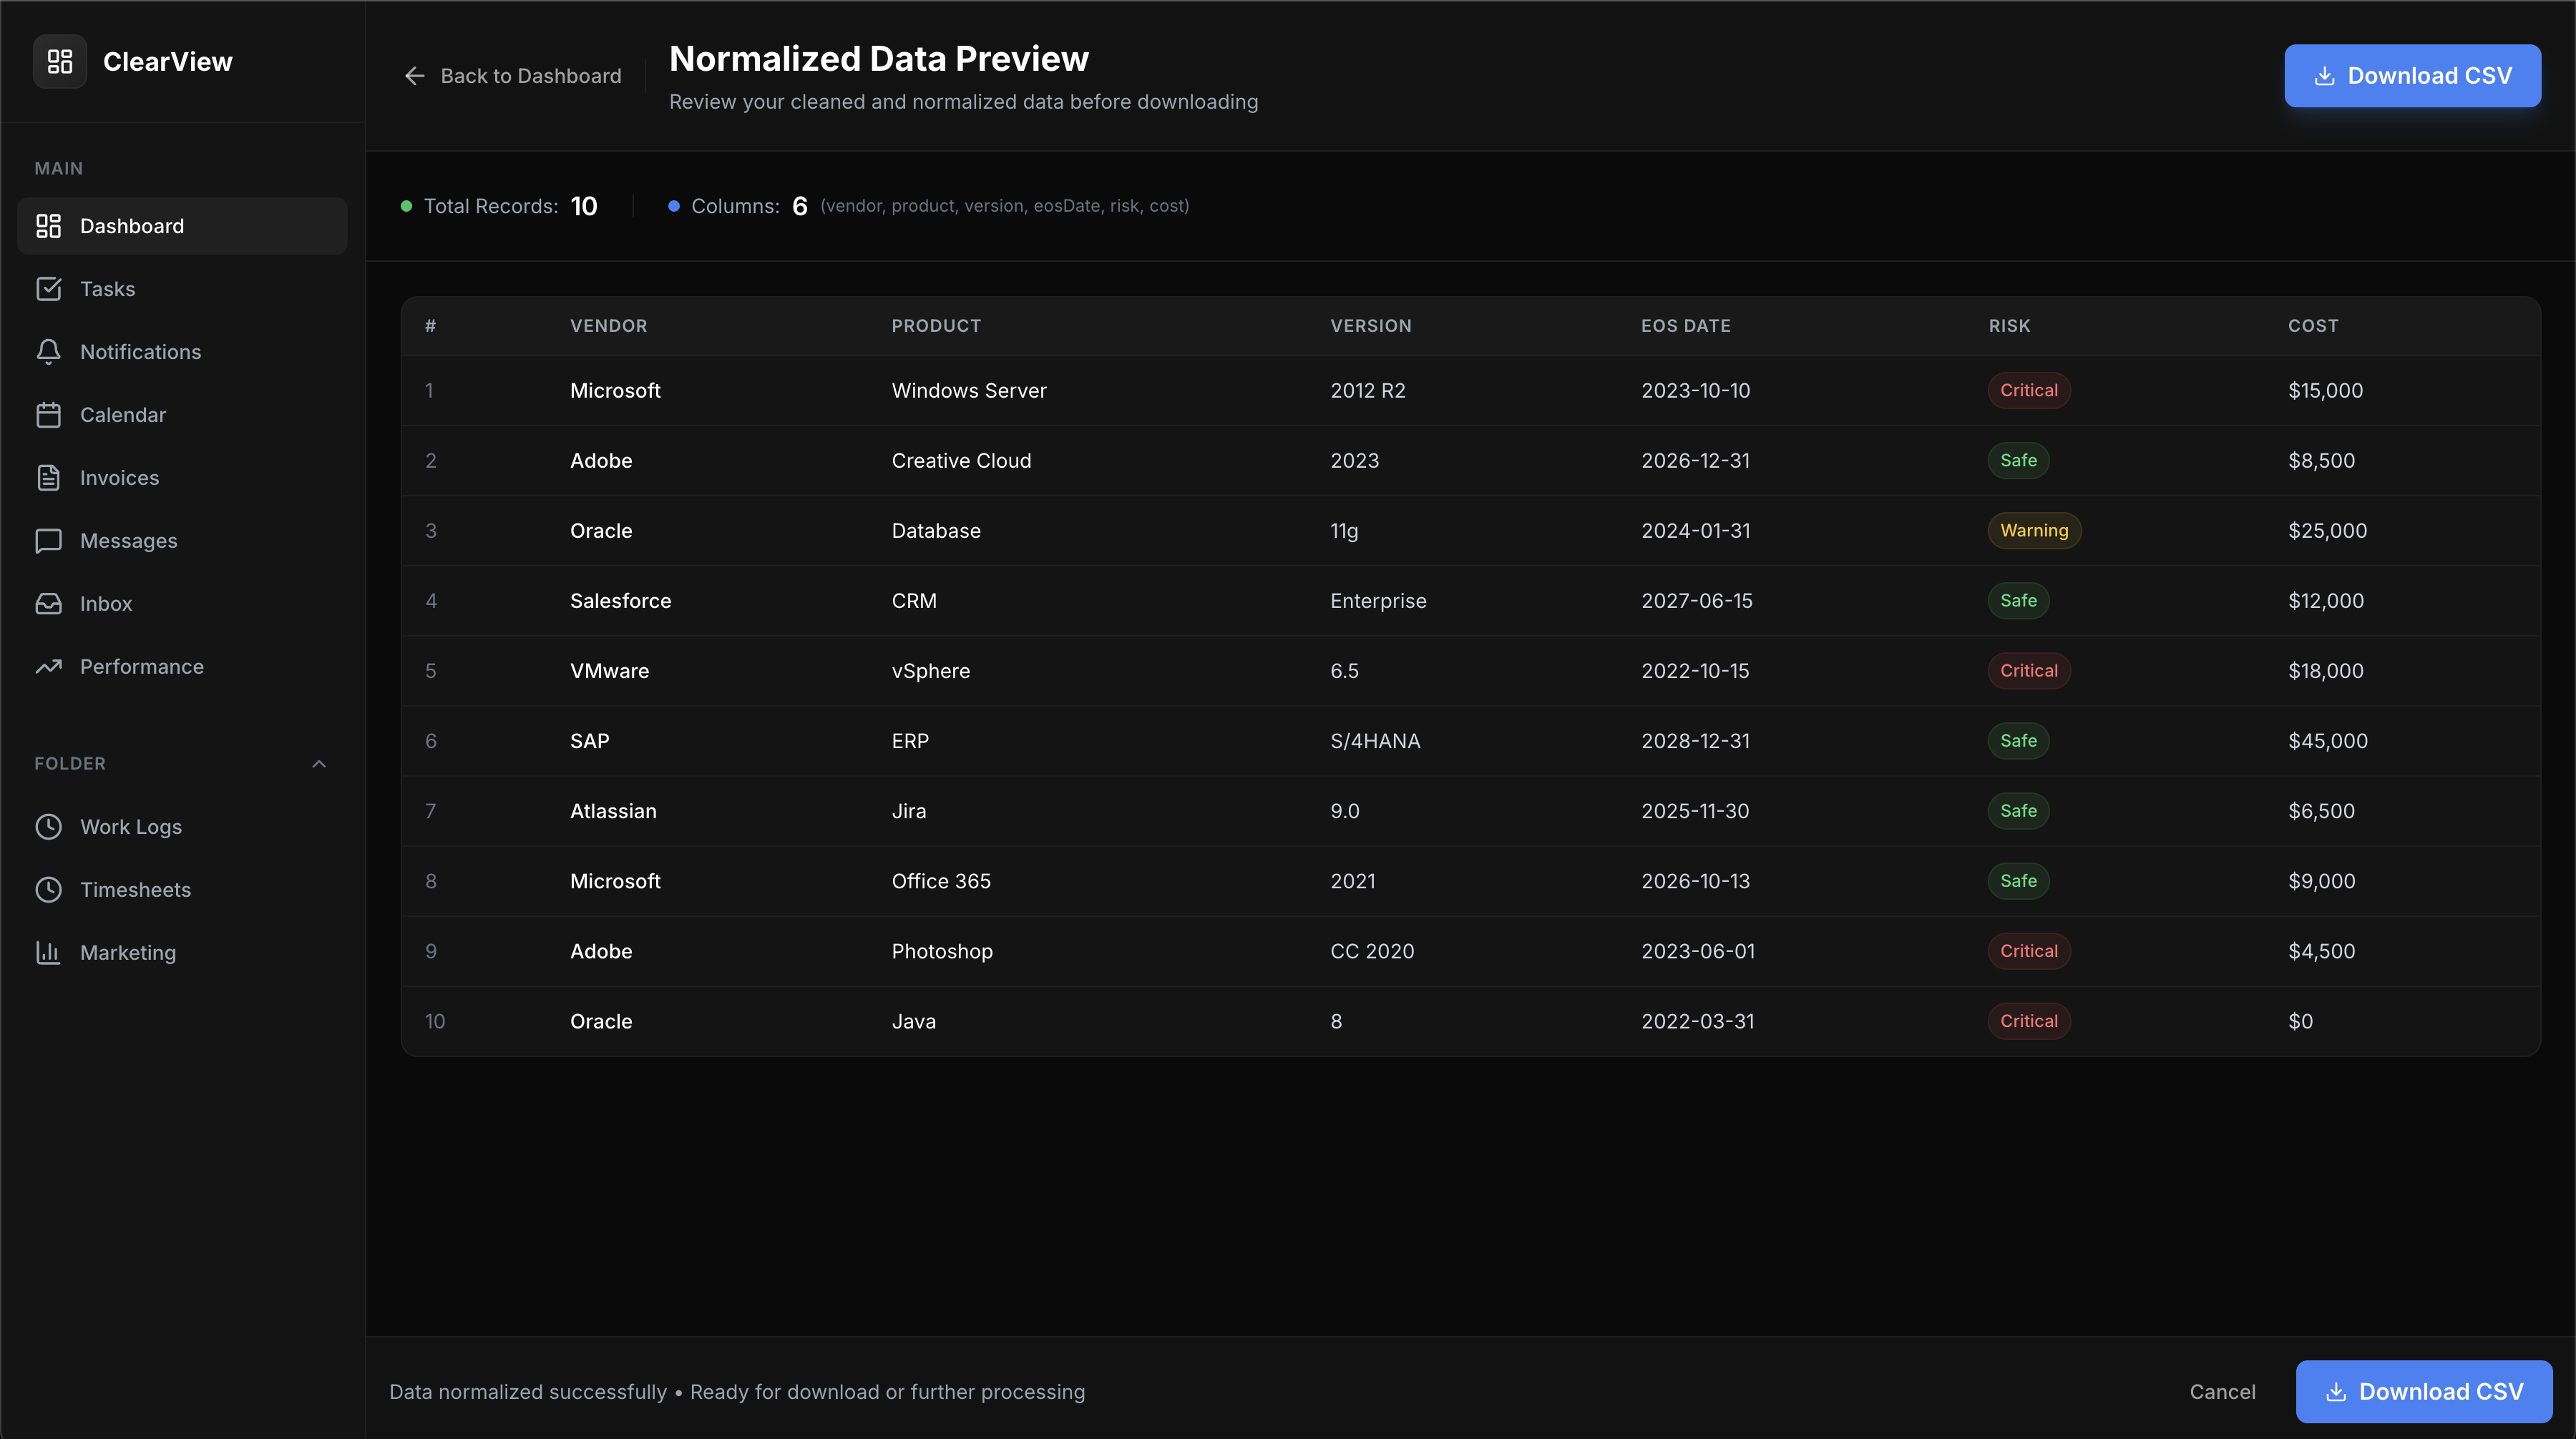Click the ClearView logo icon
This screenshot has height=1439, width=2576.
[60, 62]
